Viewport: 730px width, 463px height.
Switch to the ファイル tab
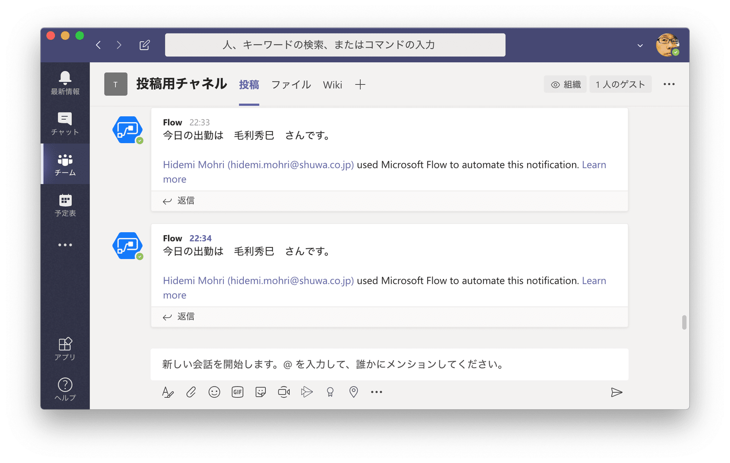tap(291, 85)
